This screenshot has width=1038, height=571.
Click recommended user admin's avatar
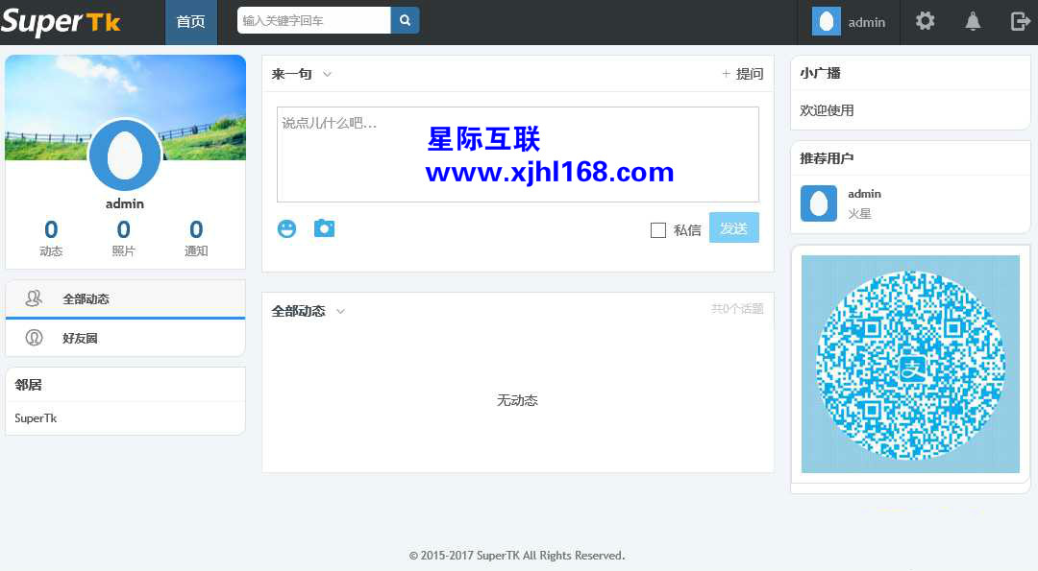pos(818,203)
